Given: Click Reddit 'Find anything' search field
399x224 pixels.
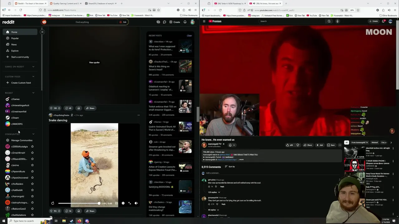Looking at the screenshot, I should pyautogui.click(x=82, y=22).
